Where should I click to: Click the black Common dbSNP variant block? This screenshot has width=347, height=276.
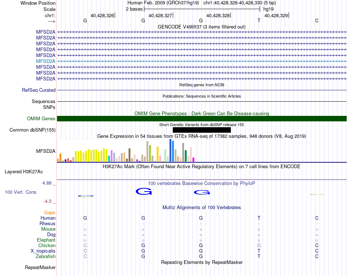coord(202,130)
